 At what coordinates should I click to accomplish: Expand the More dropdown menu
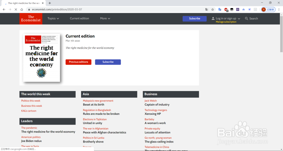(x=105, y=19)
